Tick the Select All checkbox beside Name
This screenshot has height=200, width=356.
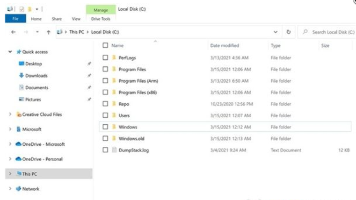105,45
